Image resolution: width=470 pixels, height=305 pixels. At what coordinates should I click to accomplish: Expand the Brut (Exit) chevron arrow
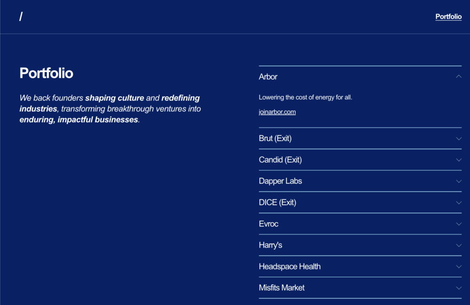(x=459, y=139)
